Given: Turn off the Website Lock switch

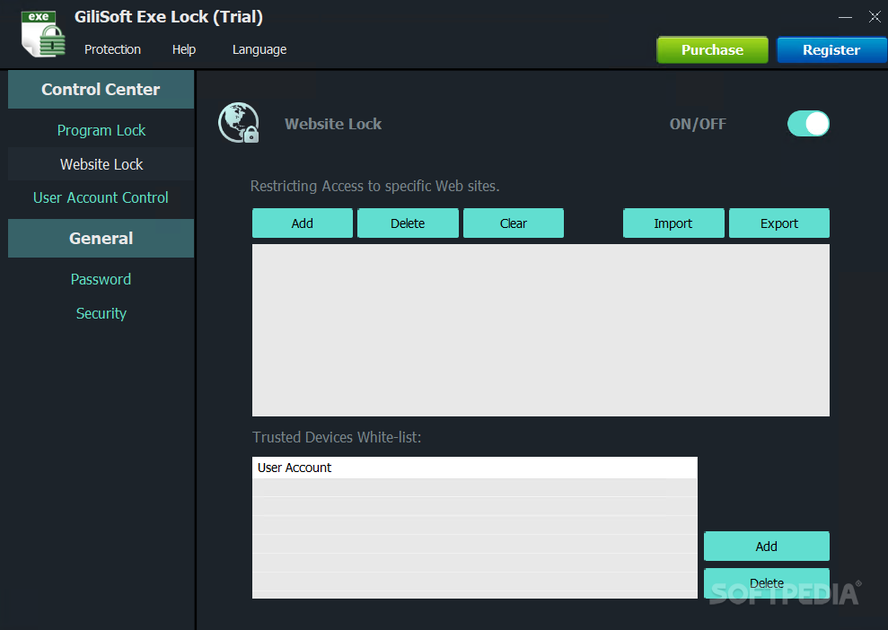Looking at the screenshot, I should point(808,123).
